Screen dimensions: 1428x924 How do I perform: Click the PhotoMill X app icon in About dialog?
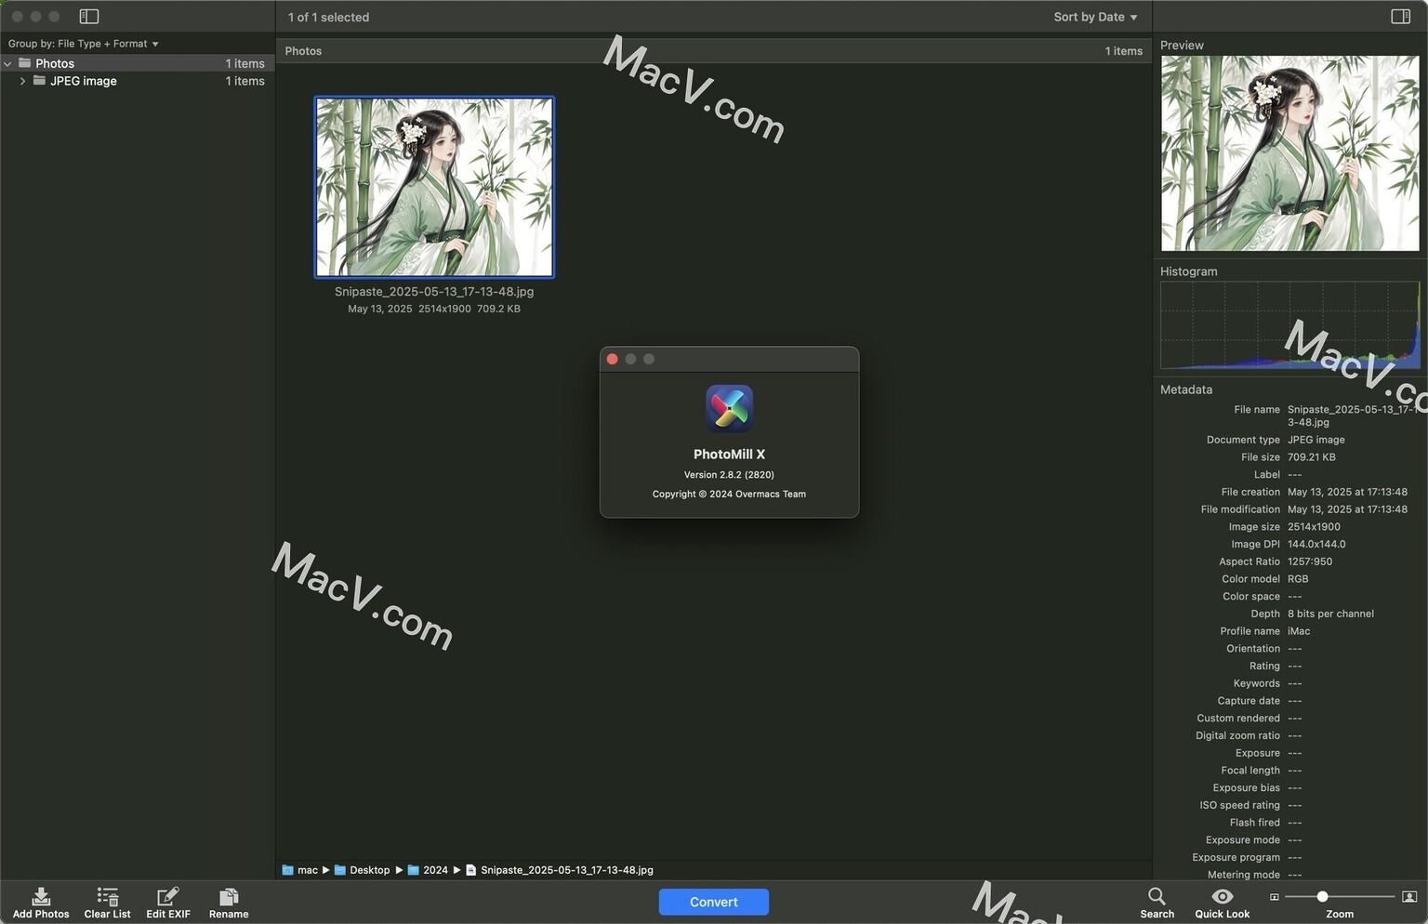click(x=729, y=408)
